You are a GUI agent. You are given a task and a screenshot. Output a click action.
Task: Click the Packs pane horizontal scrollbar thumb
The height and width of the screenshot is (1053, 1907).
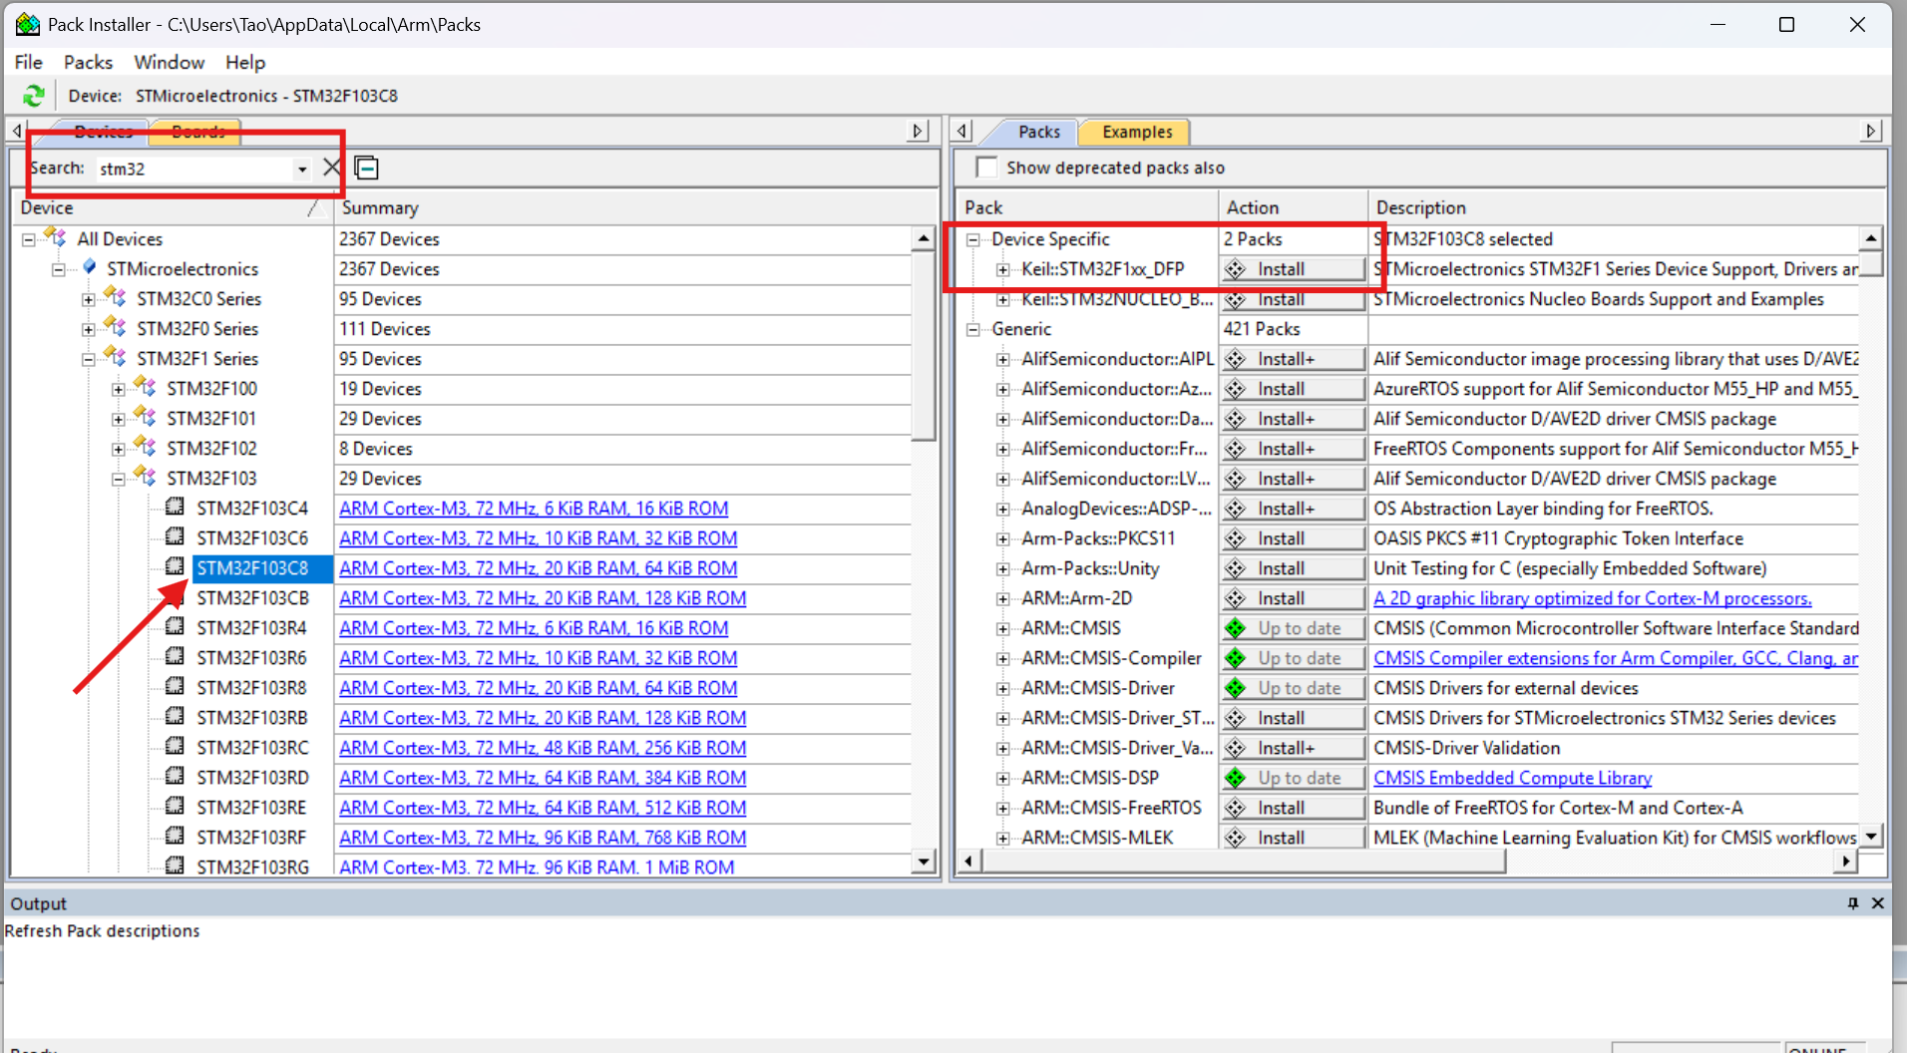pos(1243,861)
